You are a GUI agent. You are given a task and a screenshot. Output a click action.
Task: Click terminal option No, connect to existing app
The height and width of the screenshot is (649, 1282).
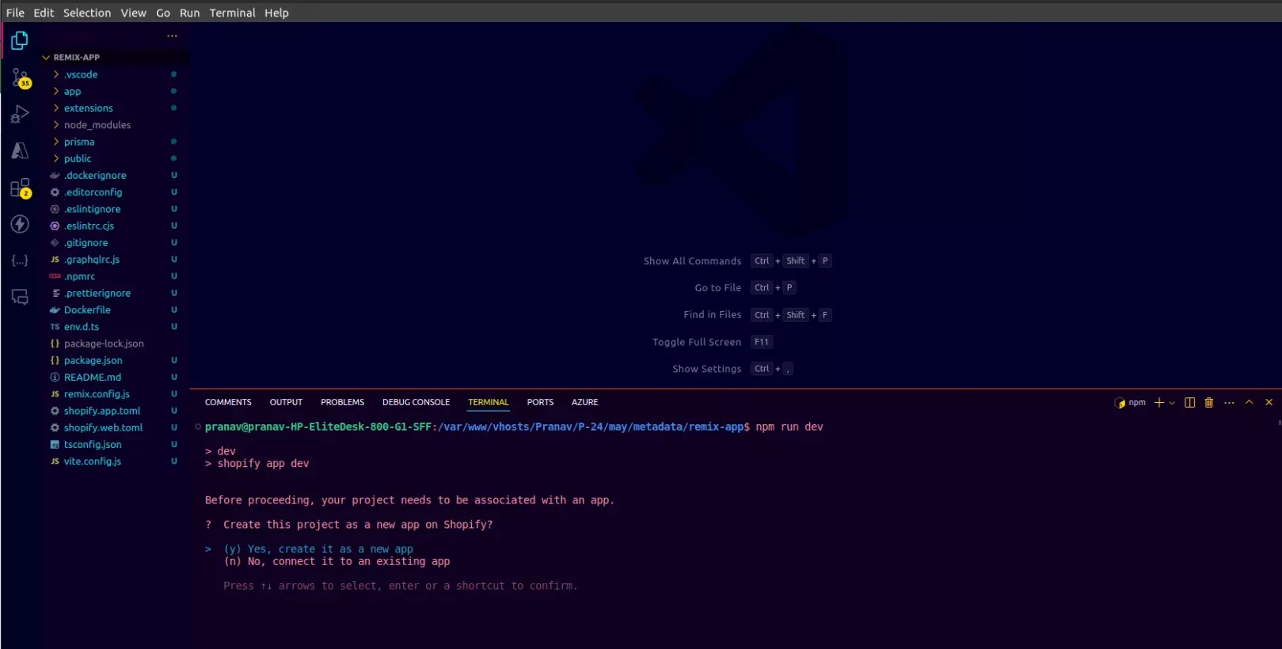(x=337, y=561)
